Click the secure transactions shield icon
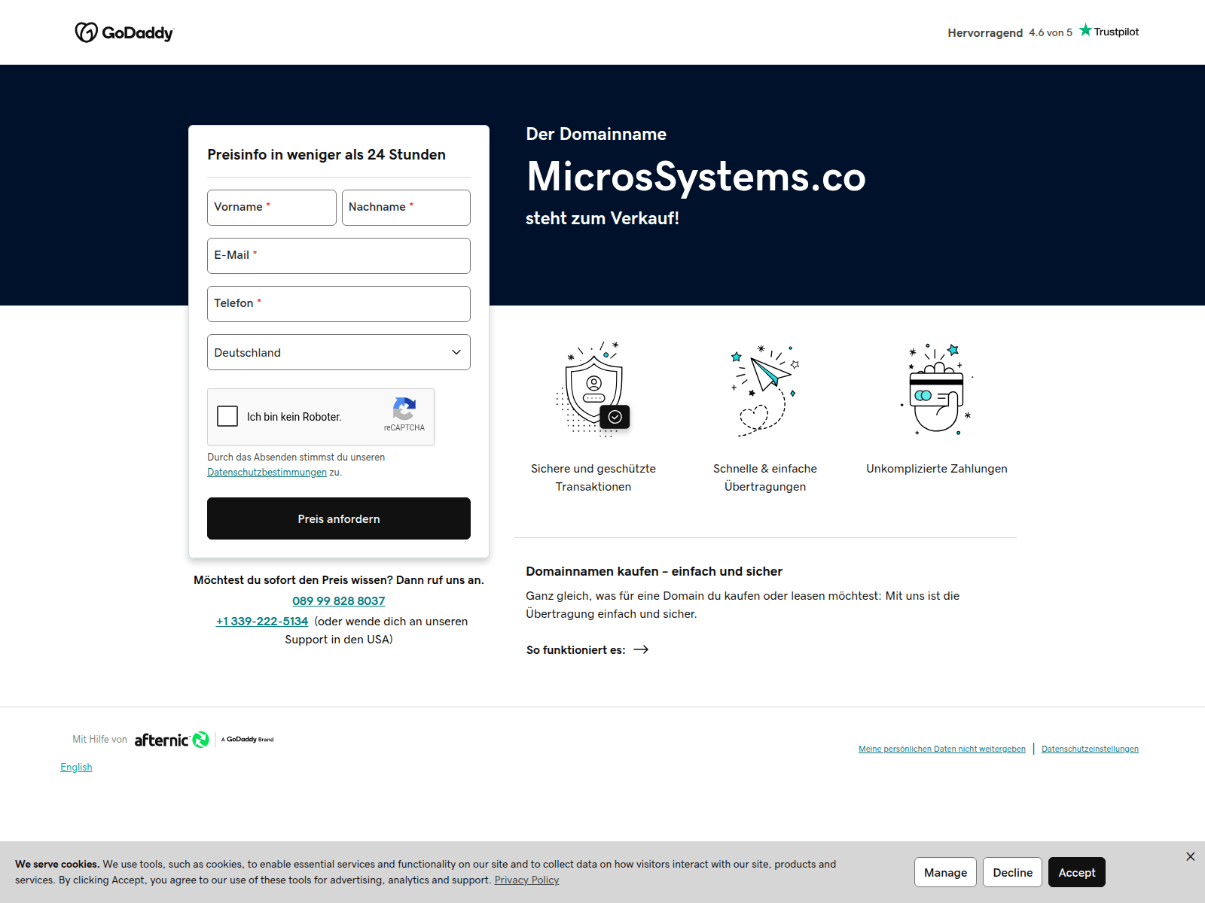 593,390
